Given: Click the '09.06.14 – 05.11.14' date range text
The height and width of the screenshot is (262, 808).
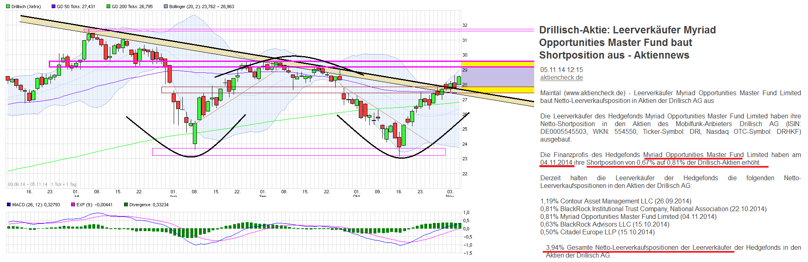Looking at the screenshot, I should [x=28, y=184].
